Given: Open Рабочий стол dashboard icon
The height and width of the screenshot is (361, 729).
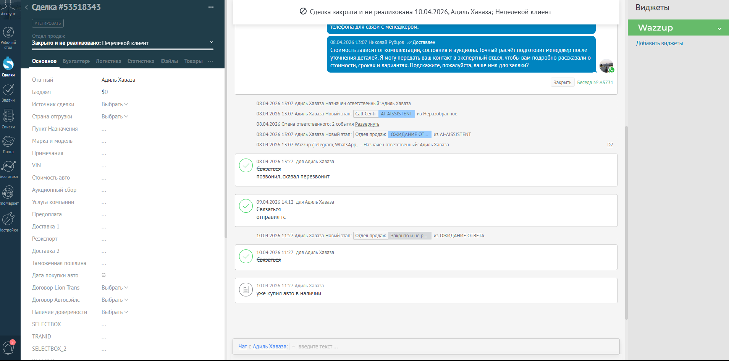Looking at the screenshot, I should point(8,37).
